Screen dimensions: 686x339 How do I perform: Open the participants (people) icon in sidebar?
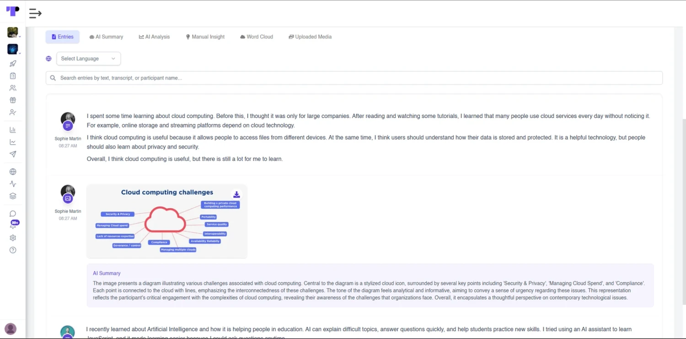(x=13, y=88)
